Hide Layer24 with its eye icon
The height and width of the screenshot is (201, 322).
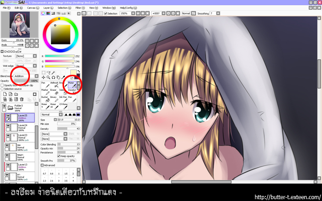(8, 125)
